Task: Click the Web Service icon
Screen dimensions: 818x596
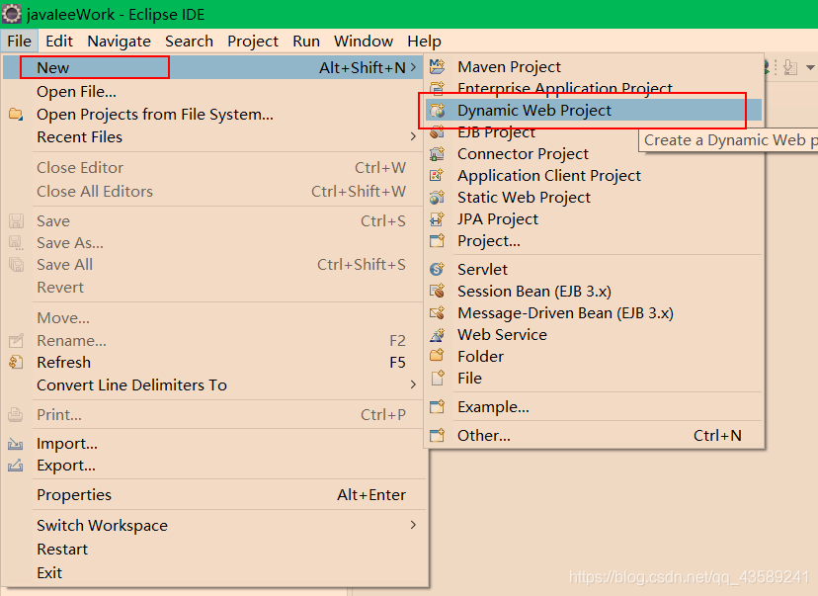Action: [438, 334]
